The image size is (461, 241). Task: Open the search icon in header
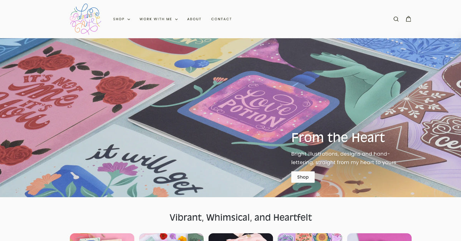(x=396, y=19)
